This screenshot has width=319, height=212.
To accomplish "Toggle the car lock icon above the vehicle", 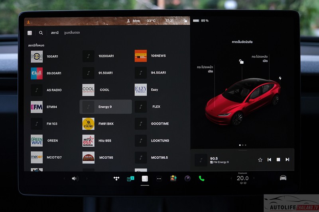I will (x=241, y=62).
